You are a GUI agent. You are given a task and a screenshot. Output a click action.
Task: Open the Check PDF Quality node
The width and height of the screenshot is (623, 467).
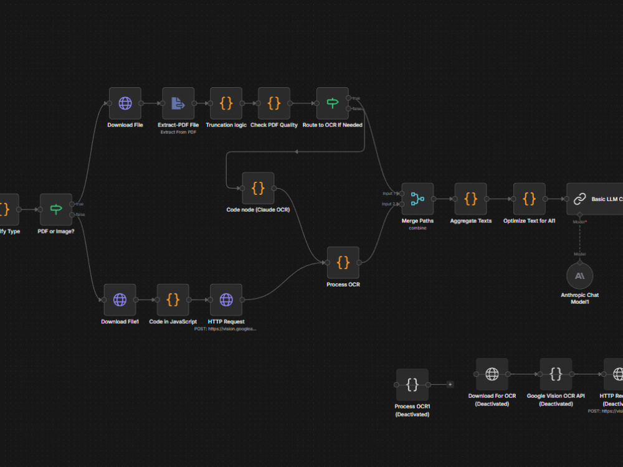tap(273, 103)
